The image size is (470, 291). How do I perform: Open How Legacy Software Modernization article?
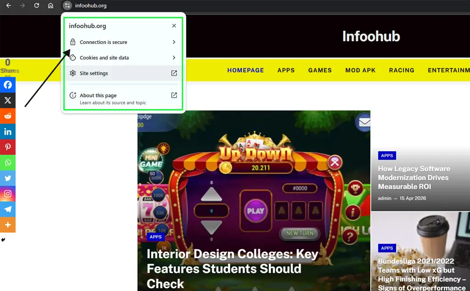(x=414, y=177)
